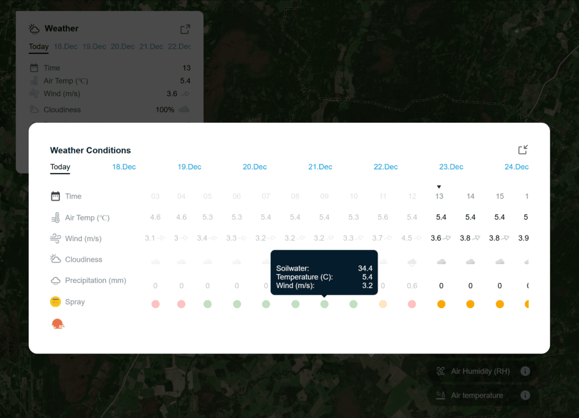Select the Air temperature map layer
The width and height of the screenshot is (579, 418).
pyautogui.click(x=477, y=395)
